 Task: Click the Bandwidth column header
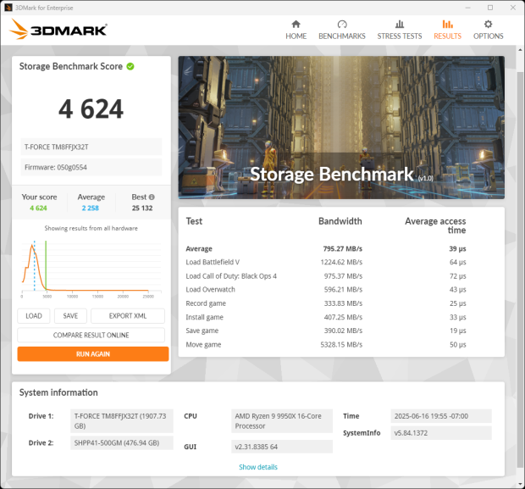click(x=340, y=221)
